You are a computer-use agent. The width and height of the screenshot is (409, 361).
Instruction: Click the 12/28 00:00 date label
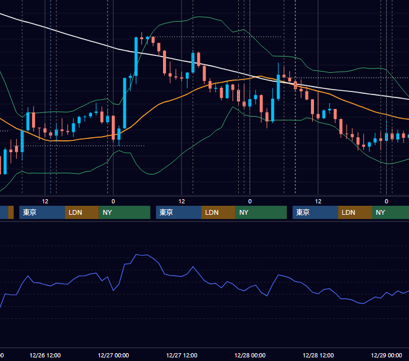tap(250, 355)
